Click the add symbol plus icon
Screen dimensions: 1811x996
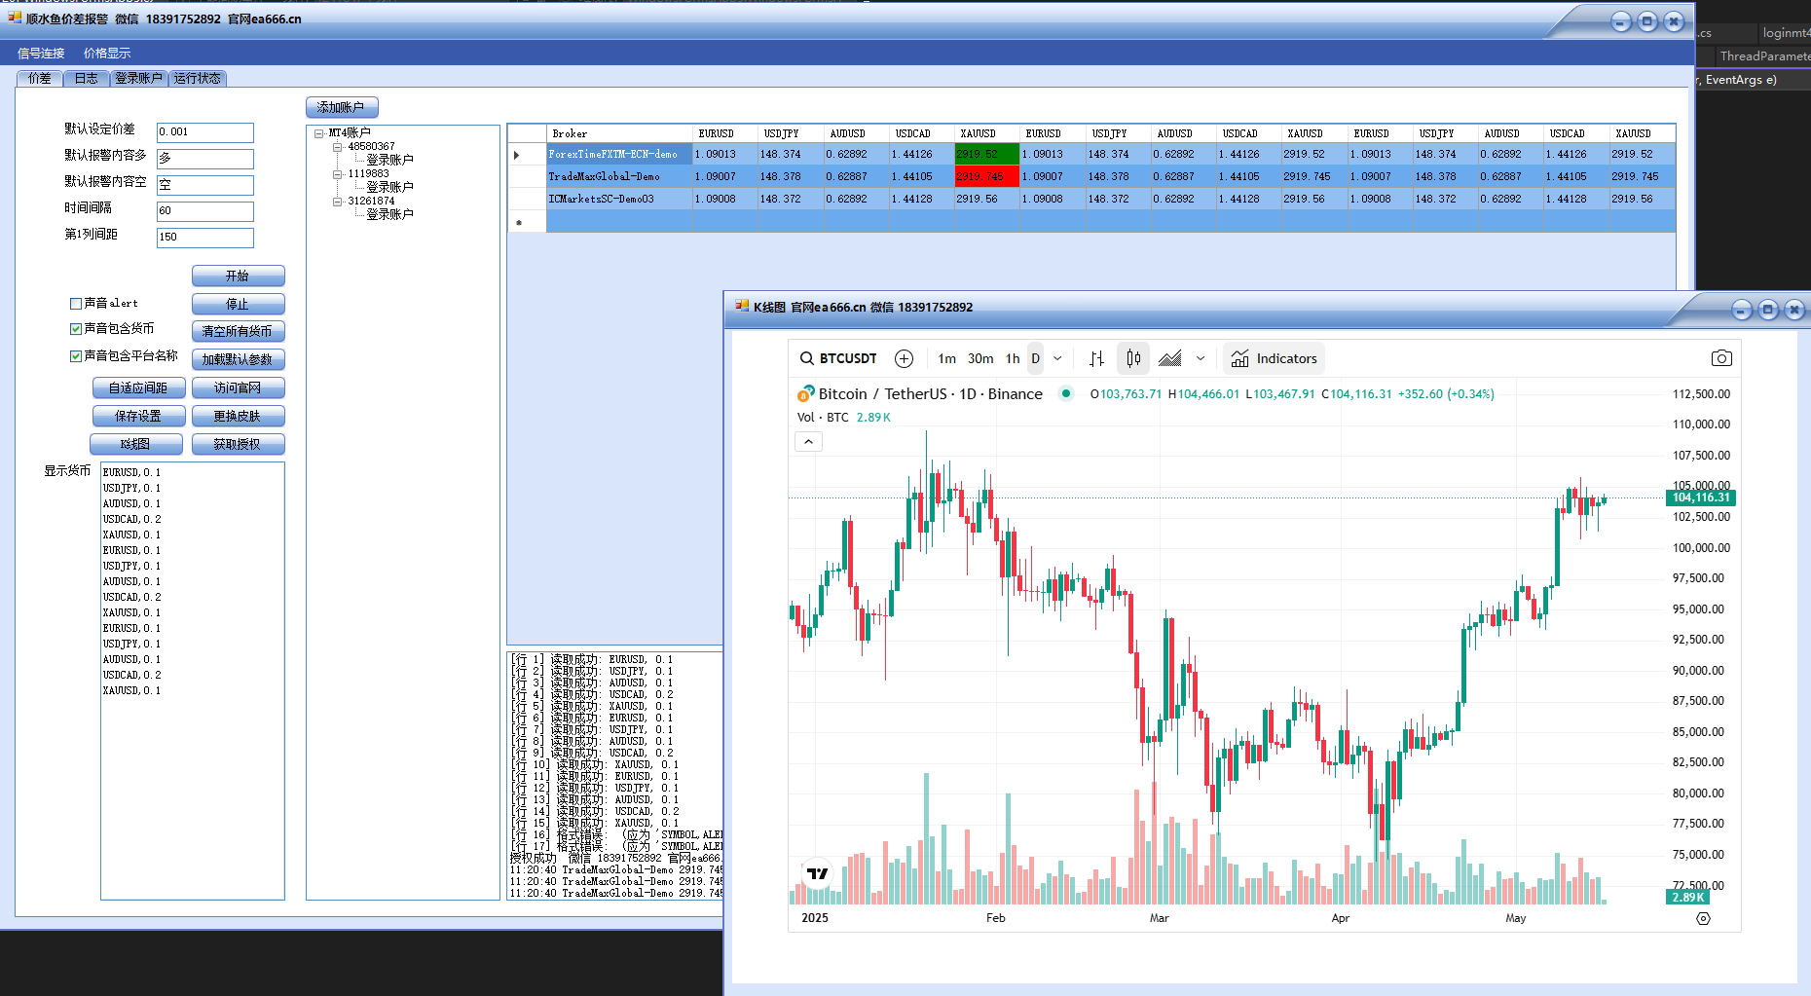tap(904, 358)
